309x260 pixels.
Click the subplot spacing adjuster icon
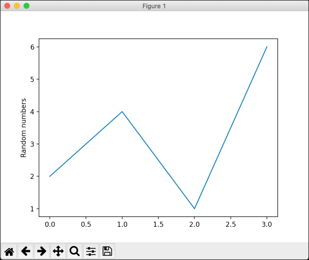(91, 251)
